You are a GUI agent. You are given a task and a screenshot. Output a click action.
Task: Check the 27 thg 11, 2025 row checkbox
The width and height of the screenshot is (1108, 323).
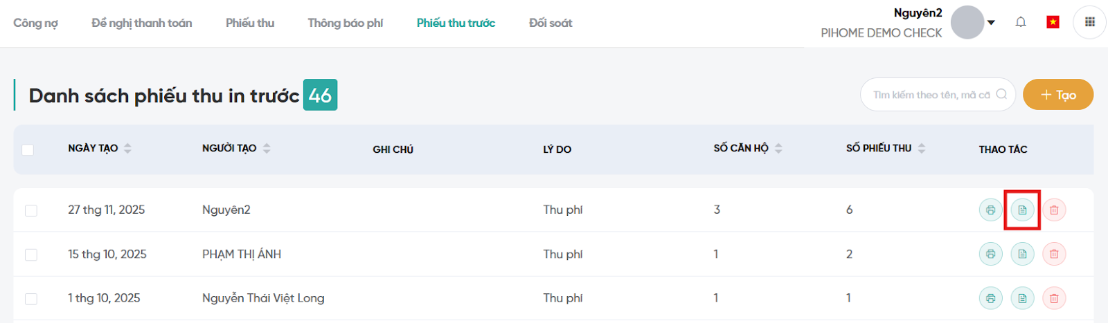(31, 210)
